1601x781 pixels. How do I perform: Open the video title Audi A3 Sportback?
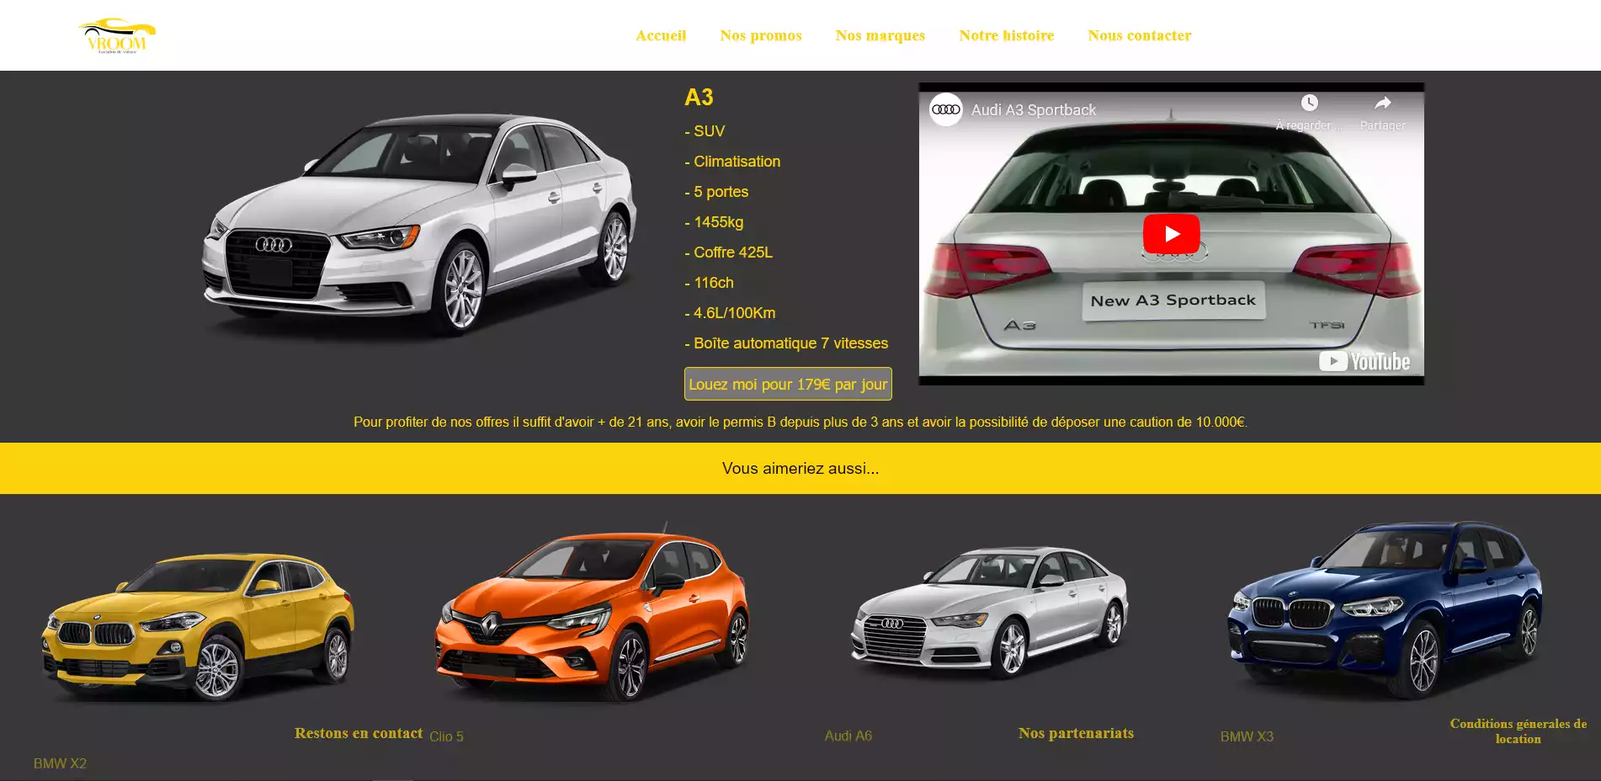[1034, 110]
